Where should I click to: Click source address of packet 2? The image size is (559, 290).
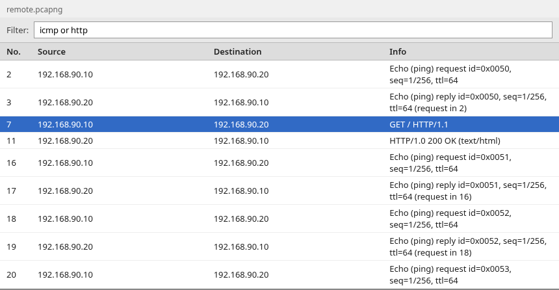pos(65,75)
